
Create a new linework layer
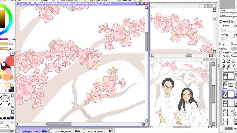tap(228, 61)
